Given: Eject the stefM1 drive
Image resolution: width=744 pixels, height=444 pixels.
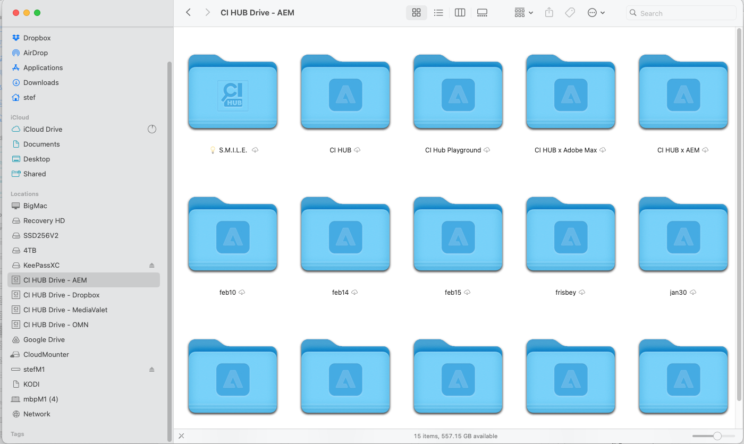Looking at the screenshot, I should tap(151, 369).
